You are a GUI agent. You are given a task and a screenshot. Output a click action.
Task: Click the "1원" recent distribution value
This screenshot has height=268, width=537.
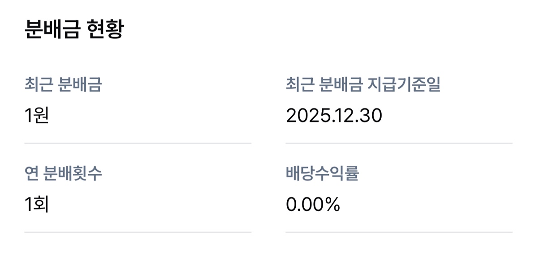37,116
